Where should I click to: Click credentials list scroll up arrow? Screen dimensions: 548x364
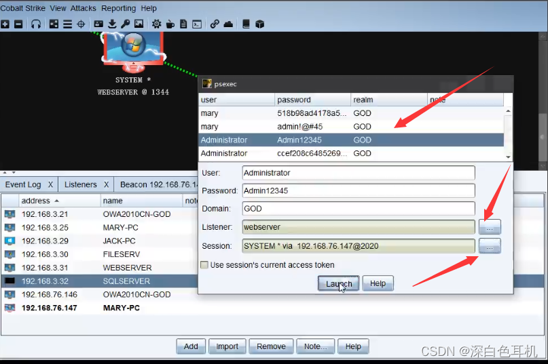click(508, 111)
